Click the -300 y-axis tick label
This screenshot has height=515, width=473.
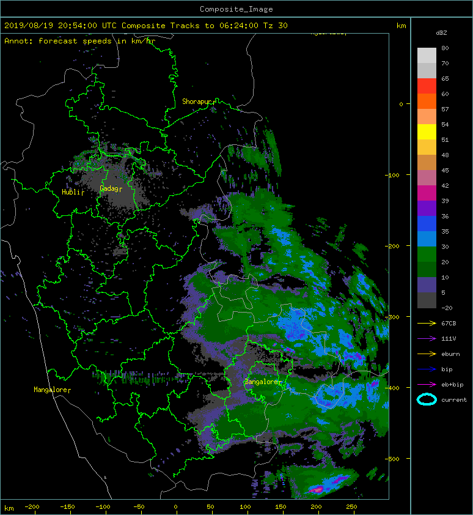[x=392, y=317]
